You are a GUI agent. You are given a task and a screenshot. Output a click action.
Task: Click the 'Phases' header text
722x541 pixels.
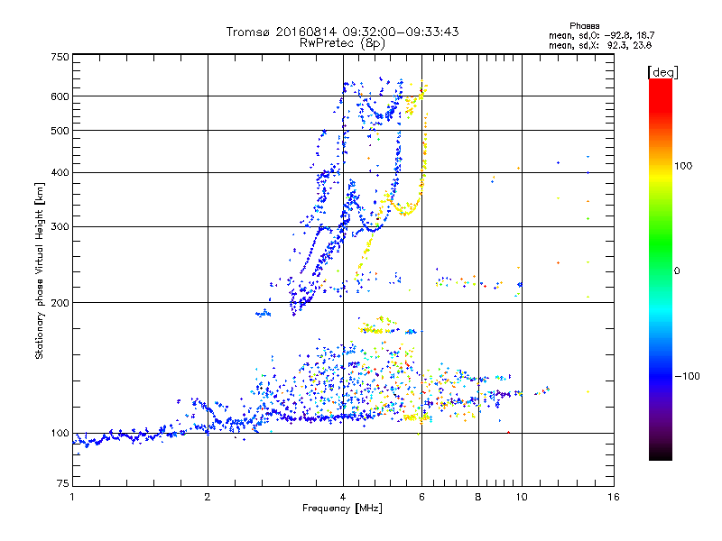click(x=584, y=26)
